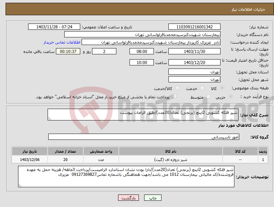Click the تاریخ نیاز column header
274x207 pixels.
(x=30, y=151)
